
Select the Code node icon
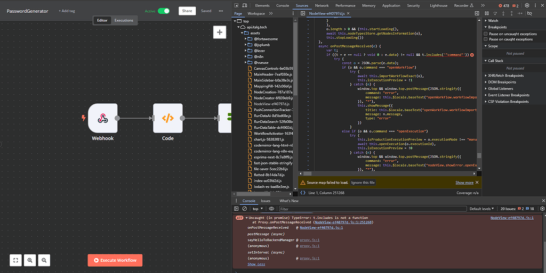tap(167, 118)
